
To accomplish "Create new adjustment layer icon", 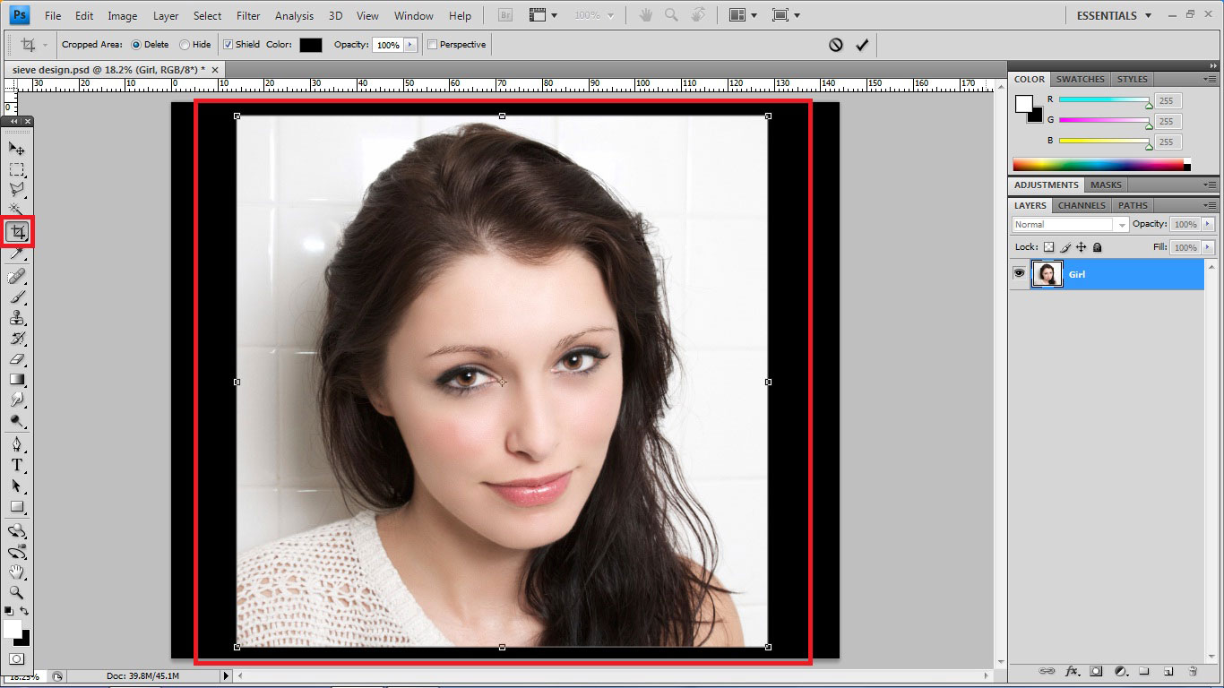I will 1120,671.
